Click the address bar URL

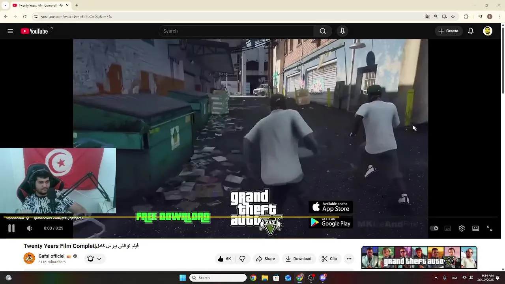tap(77, 17)
